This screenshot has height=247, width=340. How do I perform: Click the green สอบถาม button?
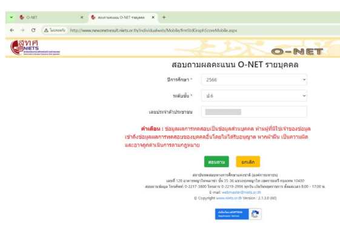[216, 162]
